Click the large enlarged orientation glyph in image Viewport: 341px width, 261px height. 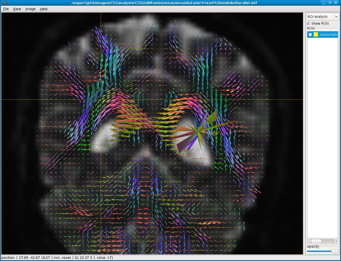[x=198, y=132]
